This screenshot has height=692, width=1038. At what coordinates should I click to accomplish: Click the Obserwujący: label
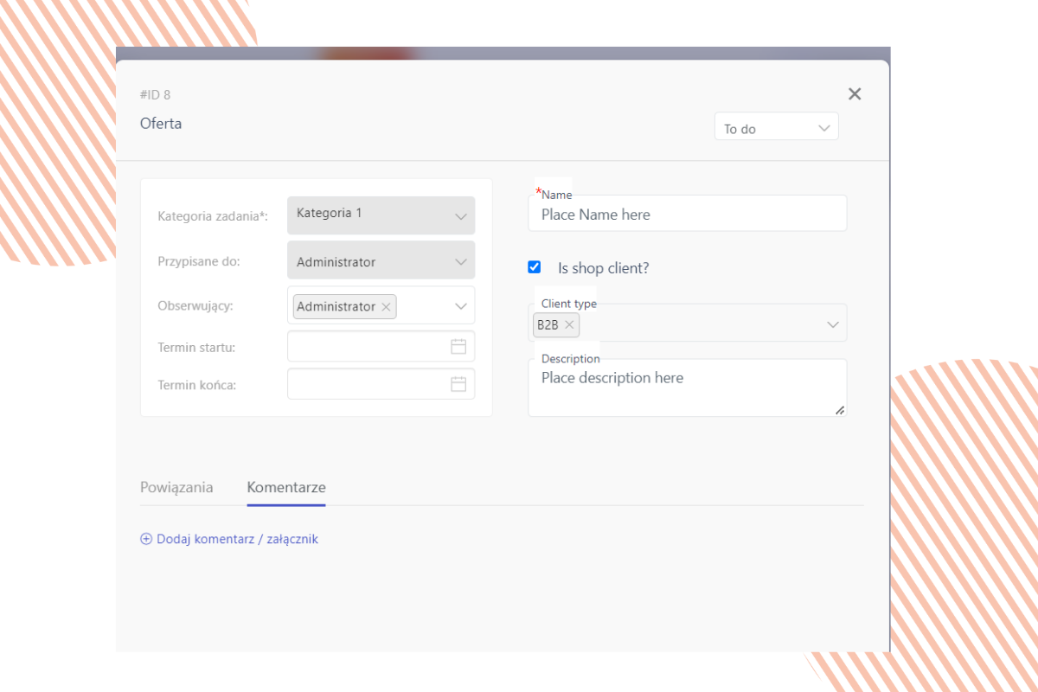[x=195, y=306]
